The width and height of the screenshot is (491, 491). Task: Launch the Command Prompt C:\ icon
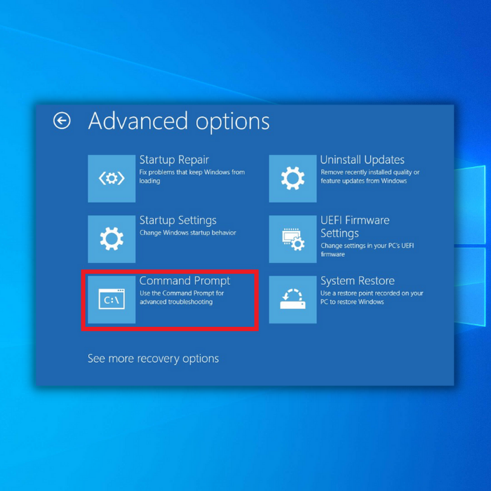click(x=112, y=300)
